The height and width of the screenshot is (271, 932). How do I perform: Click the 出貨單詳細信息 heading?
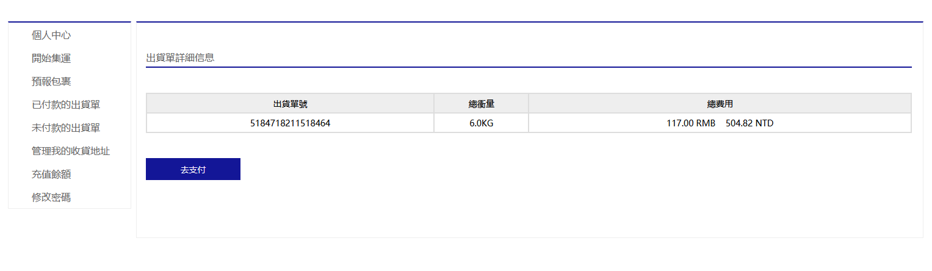pyautogui.click(x=180, y=58)
